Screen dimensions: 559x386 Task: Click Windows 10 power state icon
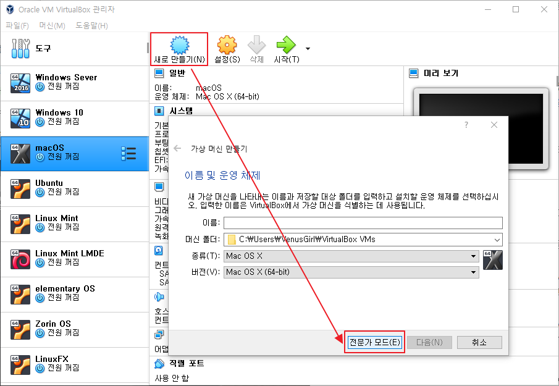[x=40, y=122]
